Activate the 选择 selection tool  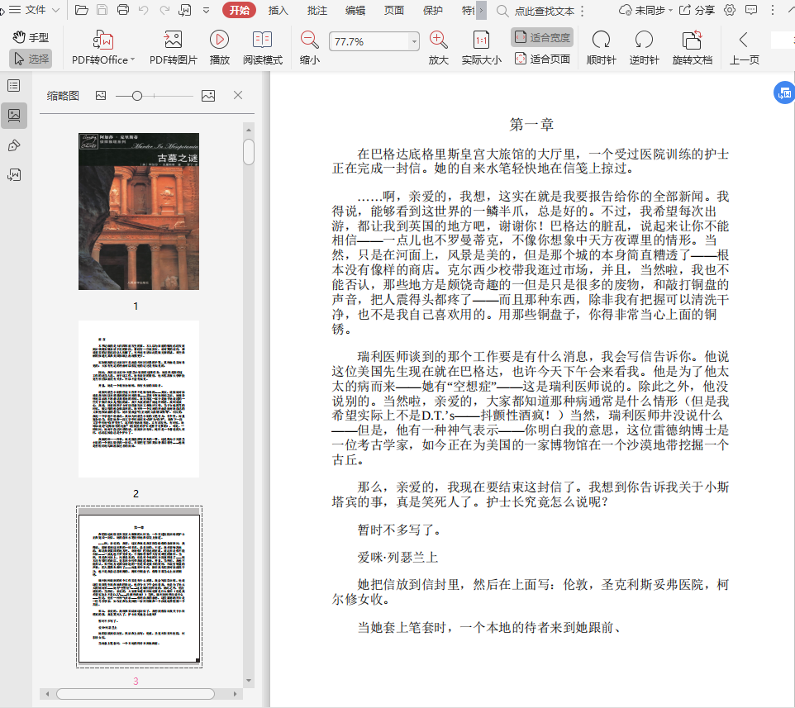(31, 59)
